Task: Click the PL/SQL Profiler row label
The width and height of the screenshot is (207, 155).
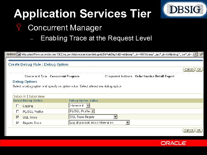Action: coord(33,112)
